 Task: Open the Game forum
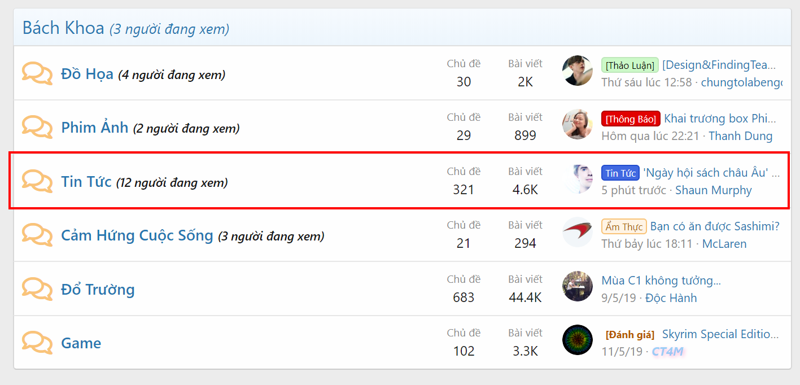click(x=81, y=343)
